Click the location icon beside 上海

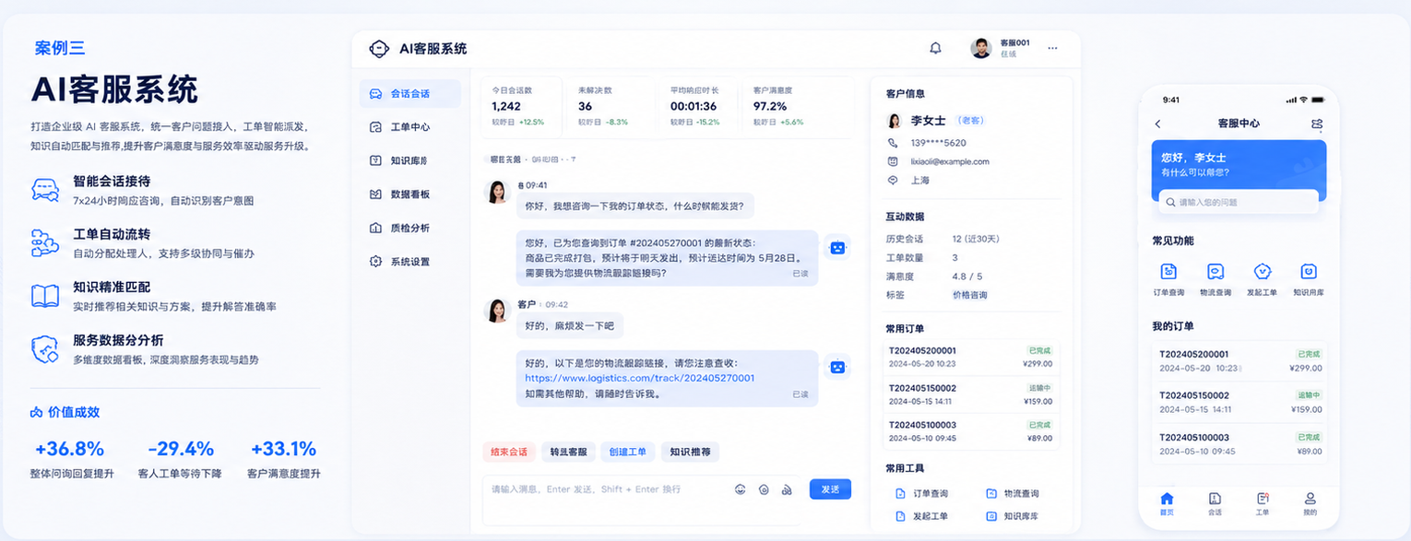coord(892,180)
